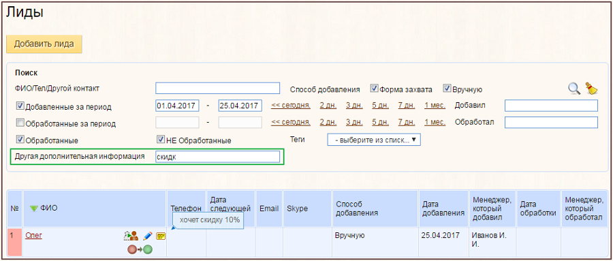Image resolution: width=613 pixels, height=261 pixels.
Task: Open the Теги dropdown list
Action: pos(374,140)
